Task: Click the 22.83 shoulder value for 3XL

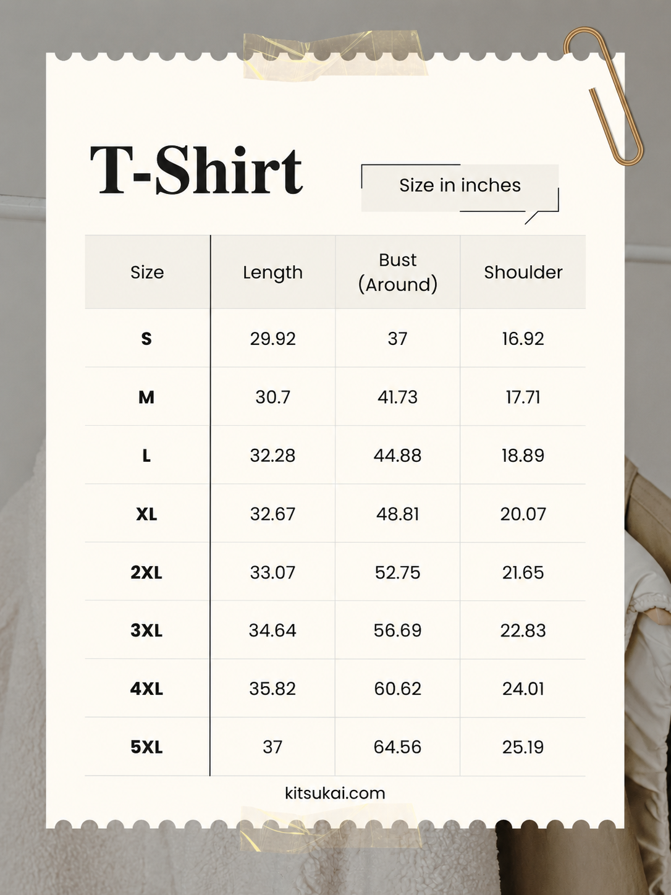Action: click(x=523, y=630)
